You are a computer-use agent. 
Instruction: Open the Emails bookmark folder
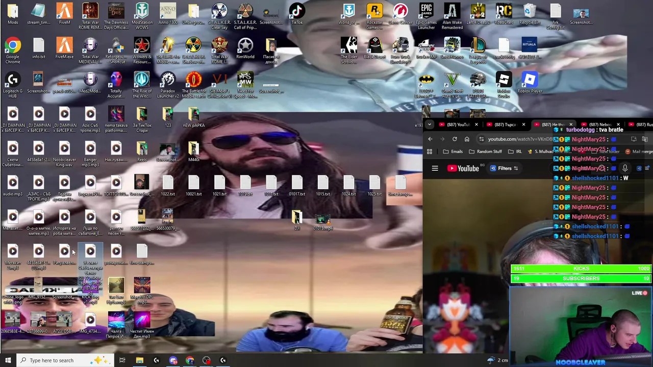(x=453, y=151)
